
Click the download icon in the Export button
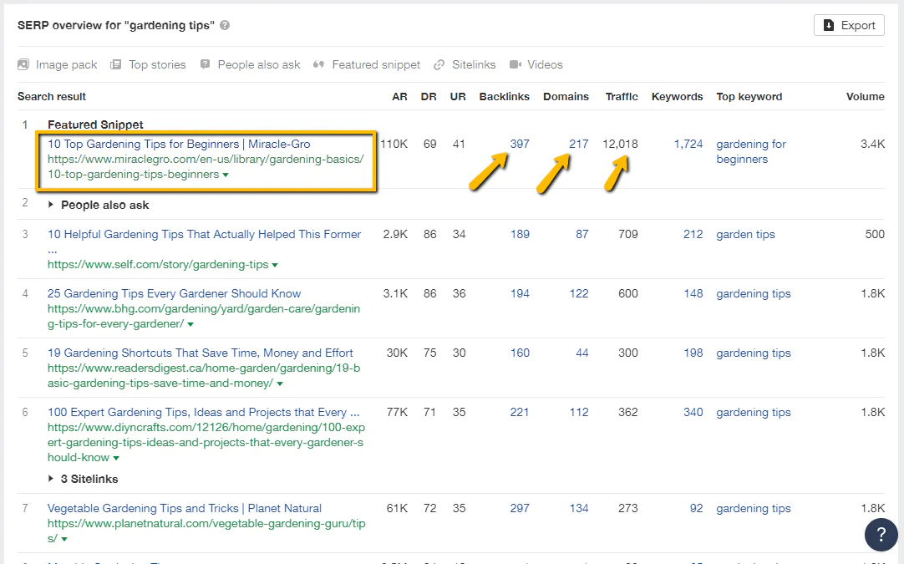[x=829, y=25]
